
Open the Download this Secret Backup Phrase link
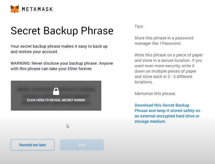[167, 113]
